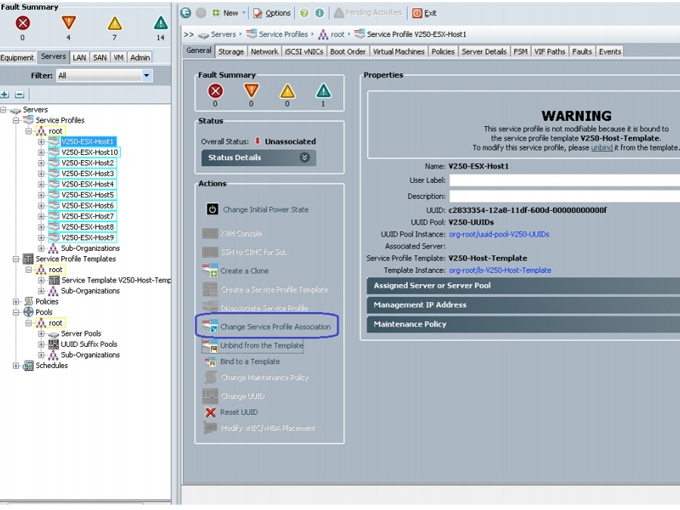
Task: Switch to the Equipment tab
Action: pos(17,57)
